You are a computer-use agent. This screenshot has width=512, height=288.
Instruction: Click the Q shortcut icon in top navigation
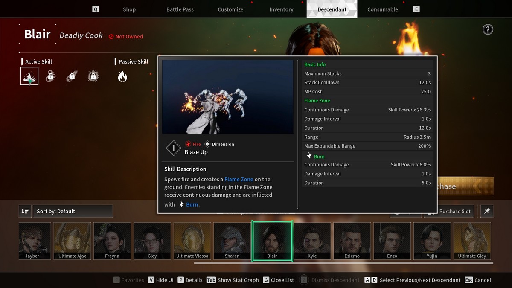96,9
